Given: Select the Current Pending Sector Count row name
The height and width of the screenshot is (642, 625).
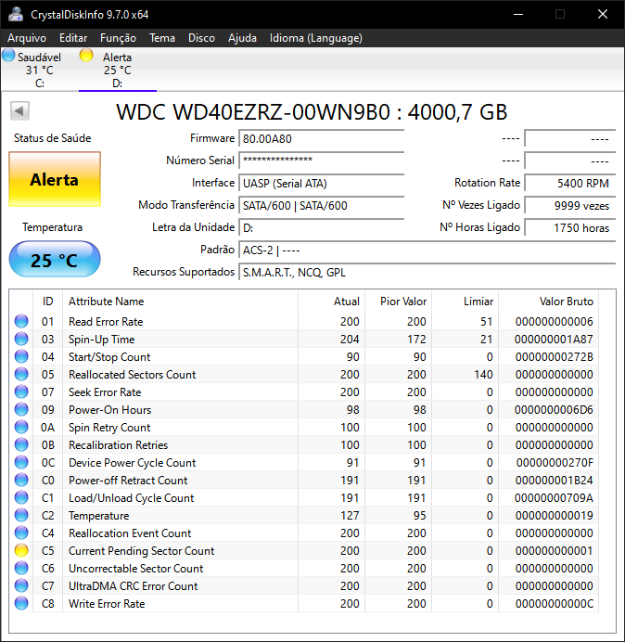Looking at the screenshot, I should click(141, 551).
